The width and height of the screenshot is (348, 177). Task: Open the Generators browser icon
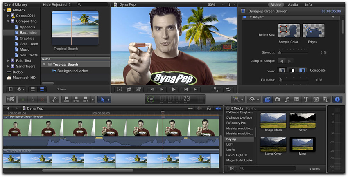316,99
